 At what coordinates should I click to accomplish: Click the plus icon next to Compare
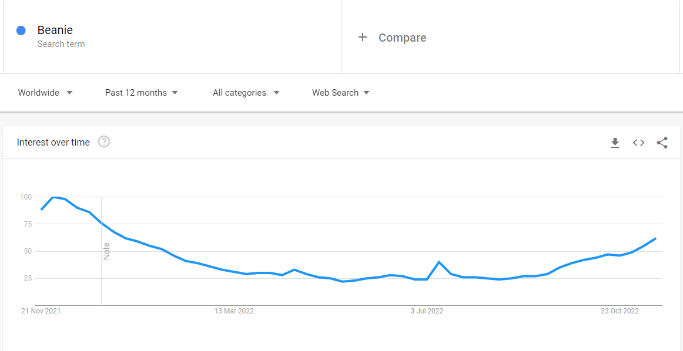(x=363, y=38)
